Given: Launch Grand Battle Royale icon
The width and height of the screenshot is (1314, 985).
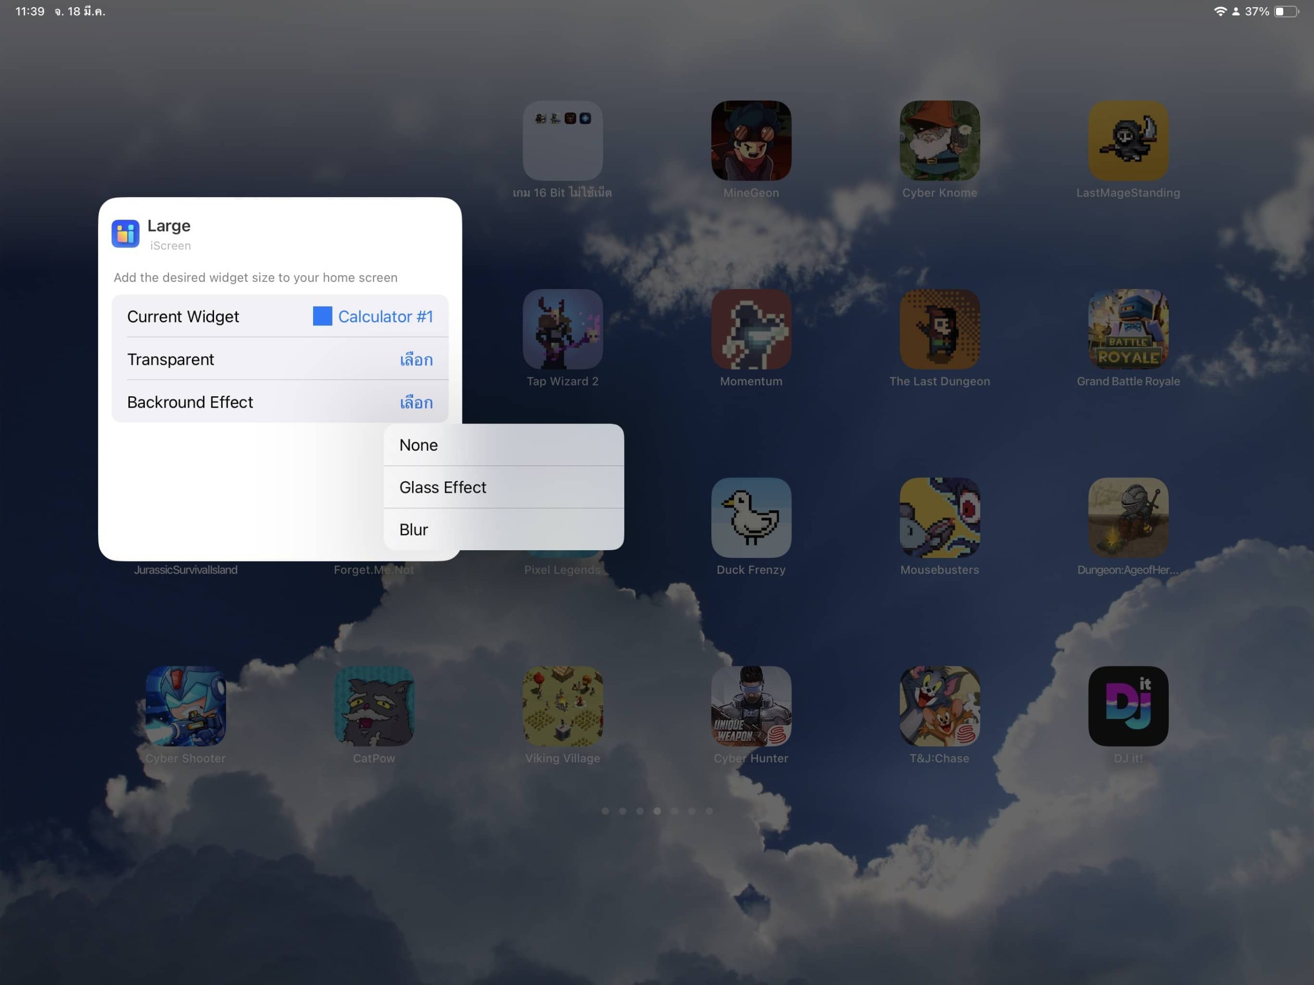Looking at the screenshot, I should tap(1128, 329).
